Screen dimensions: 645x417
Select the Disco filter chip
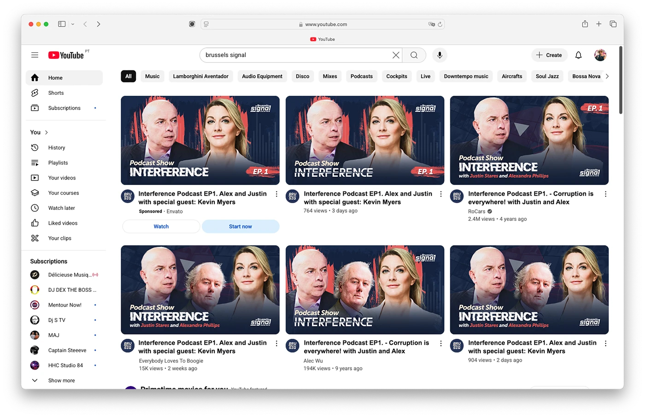(x=303, y=76)
